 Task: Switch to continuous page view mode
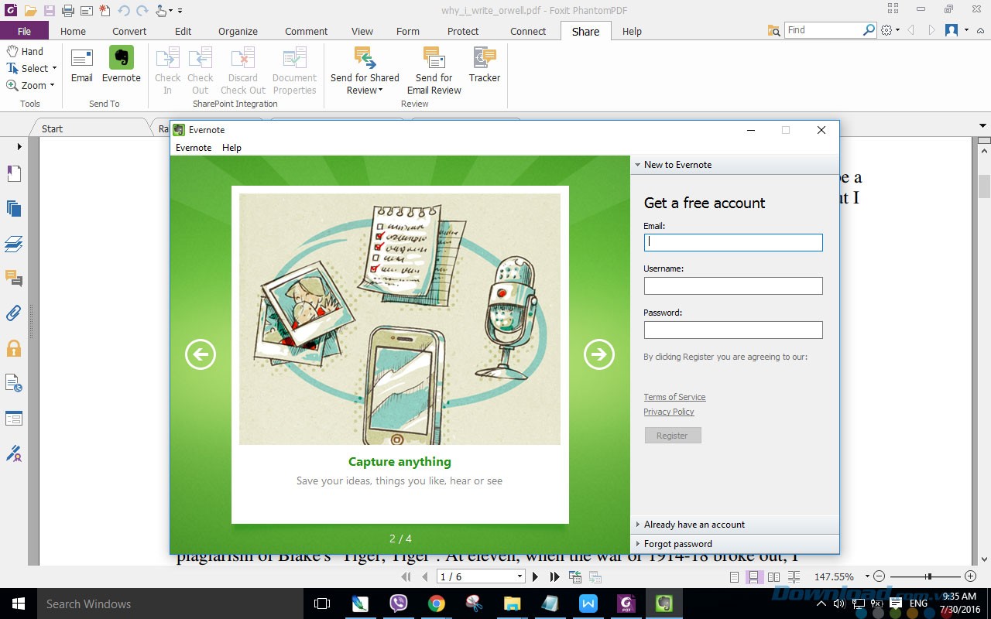tap(753, 576)
